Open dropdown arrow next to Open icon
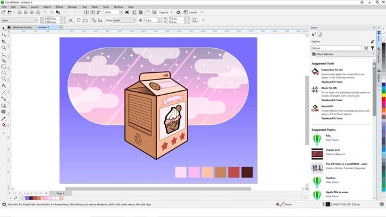This screenshot has width=386, height=217. click(14, 12)
